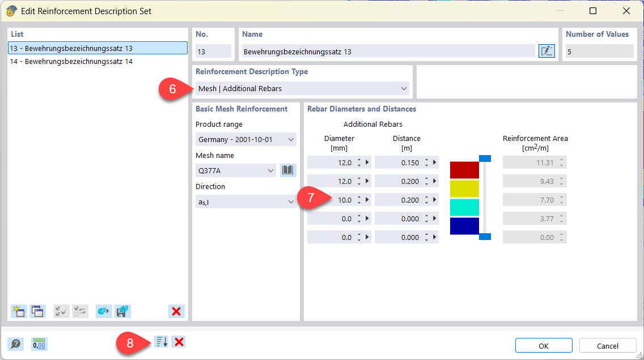
Task: Click the Number of Values field
Action: (x=599, y=52)
